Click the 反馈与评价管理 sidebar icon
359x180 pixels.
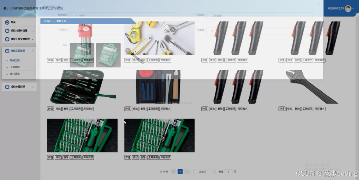(7, 31)
